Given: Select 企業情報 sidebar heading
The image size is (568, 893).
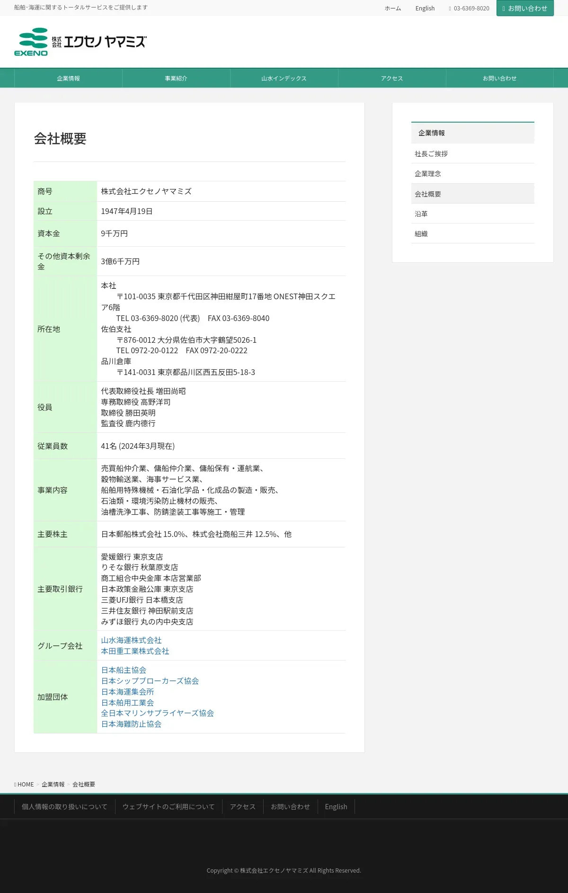Looking at the screenshot, I should [473, 133].
